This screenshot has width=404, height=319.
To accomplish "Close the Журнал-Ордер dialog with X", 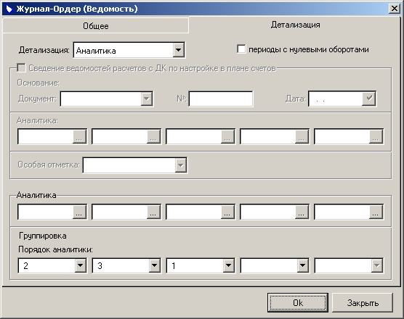I will [395, 9].
